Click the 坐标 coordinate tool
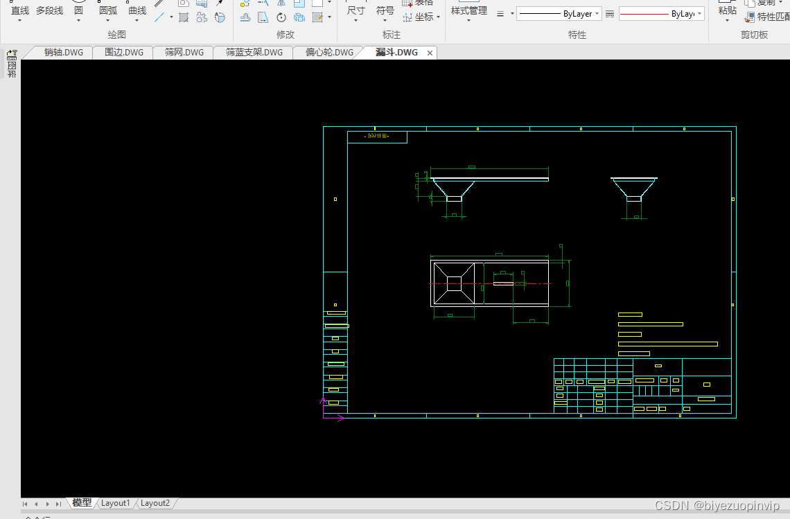790x519 pixels. pos(419,17)
